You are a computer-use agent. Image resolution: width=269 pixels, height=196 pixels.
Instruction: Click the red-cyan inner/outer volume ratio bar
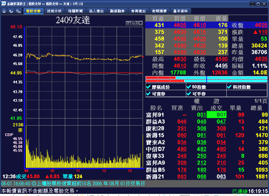point(207,79)
